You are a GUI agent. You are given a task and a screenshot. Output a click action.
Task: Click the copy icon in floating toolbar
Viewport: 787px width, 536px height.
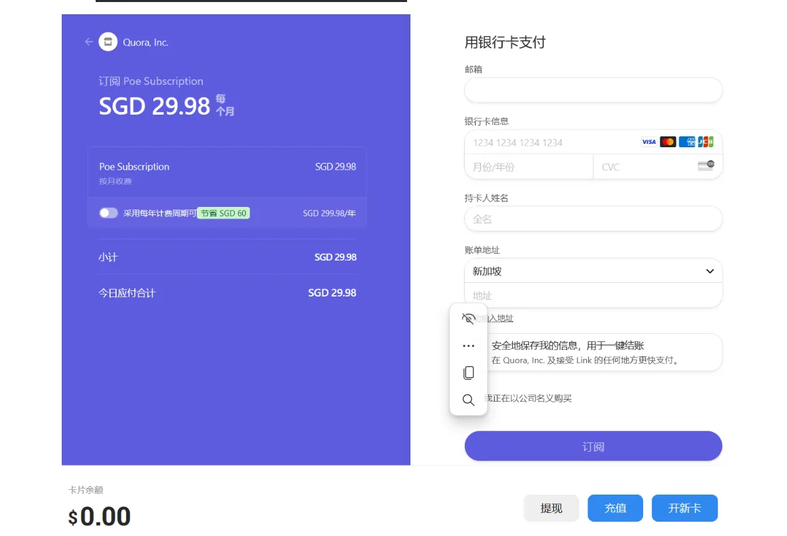[468, 373]
